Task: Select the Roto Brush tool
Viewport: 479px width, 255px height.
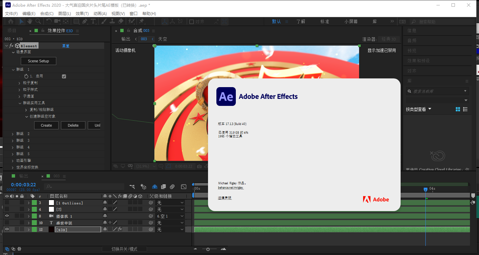Action: (x=131, y=21)
